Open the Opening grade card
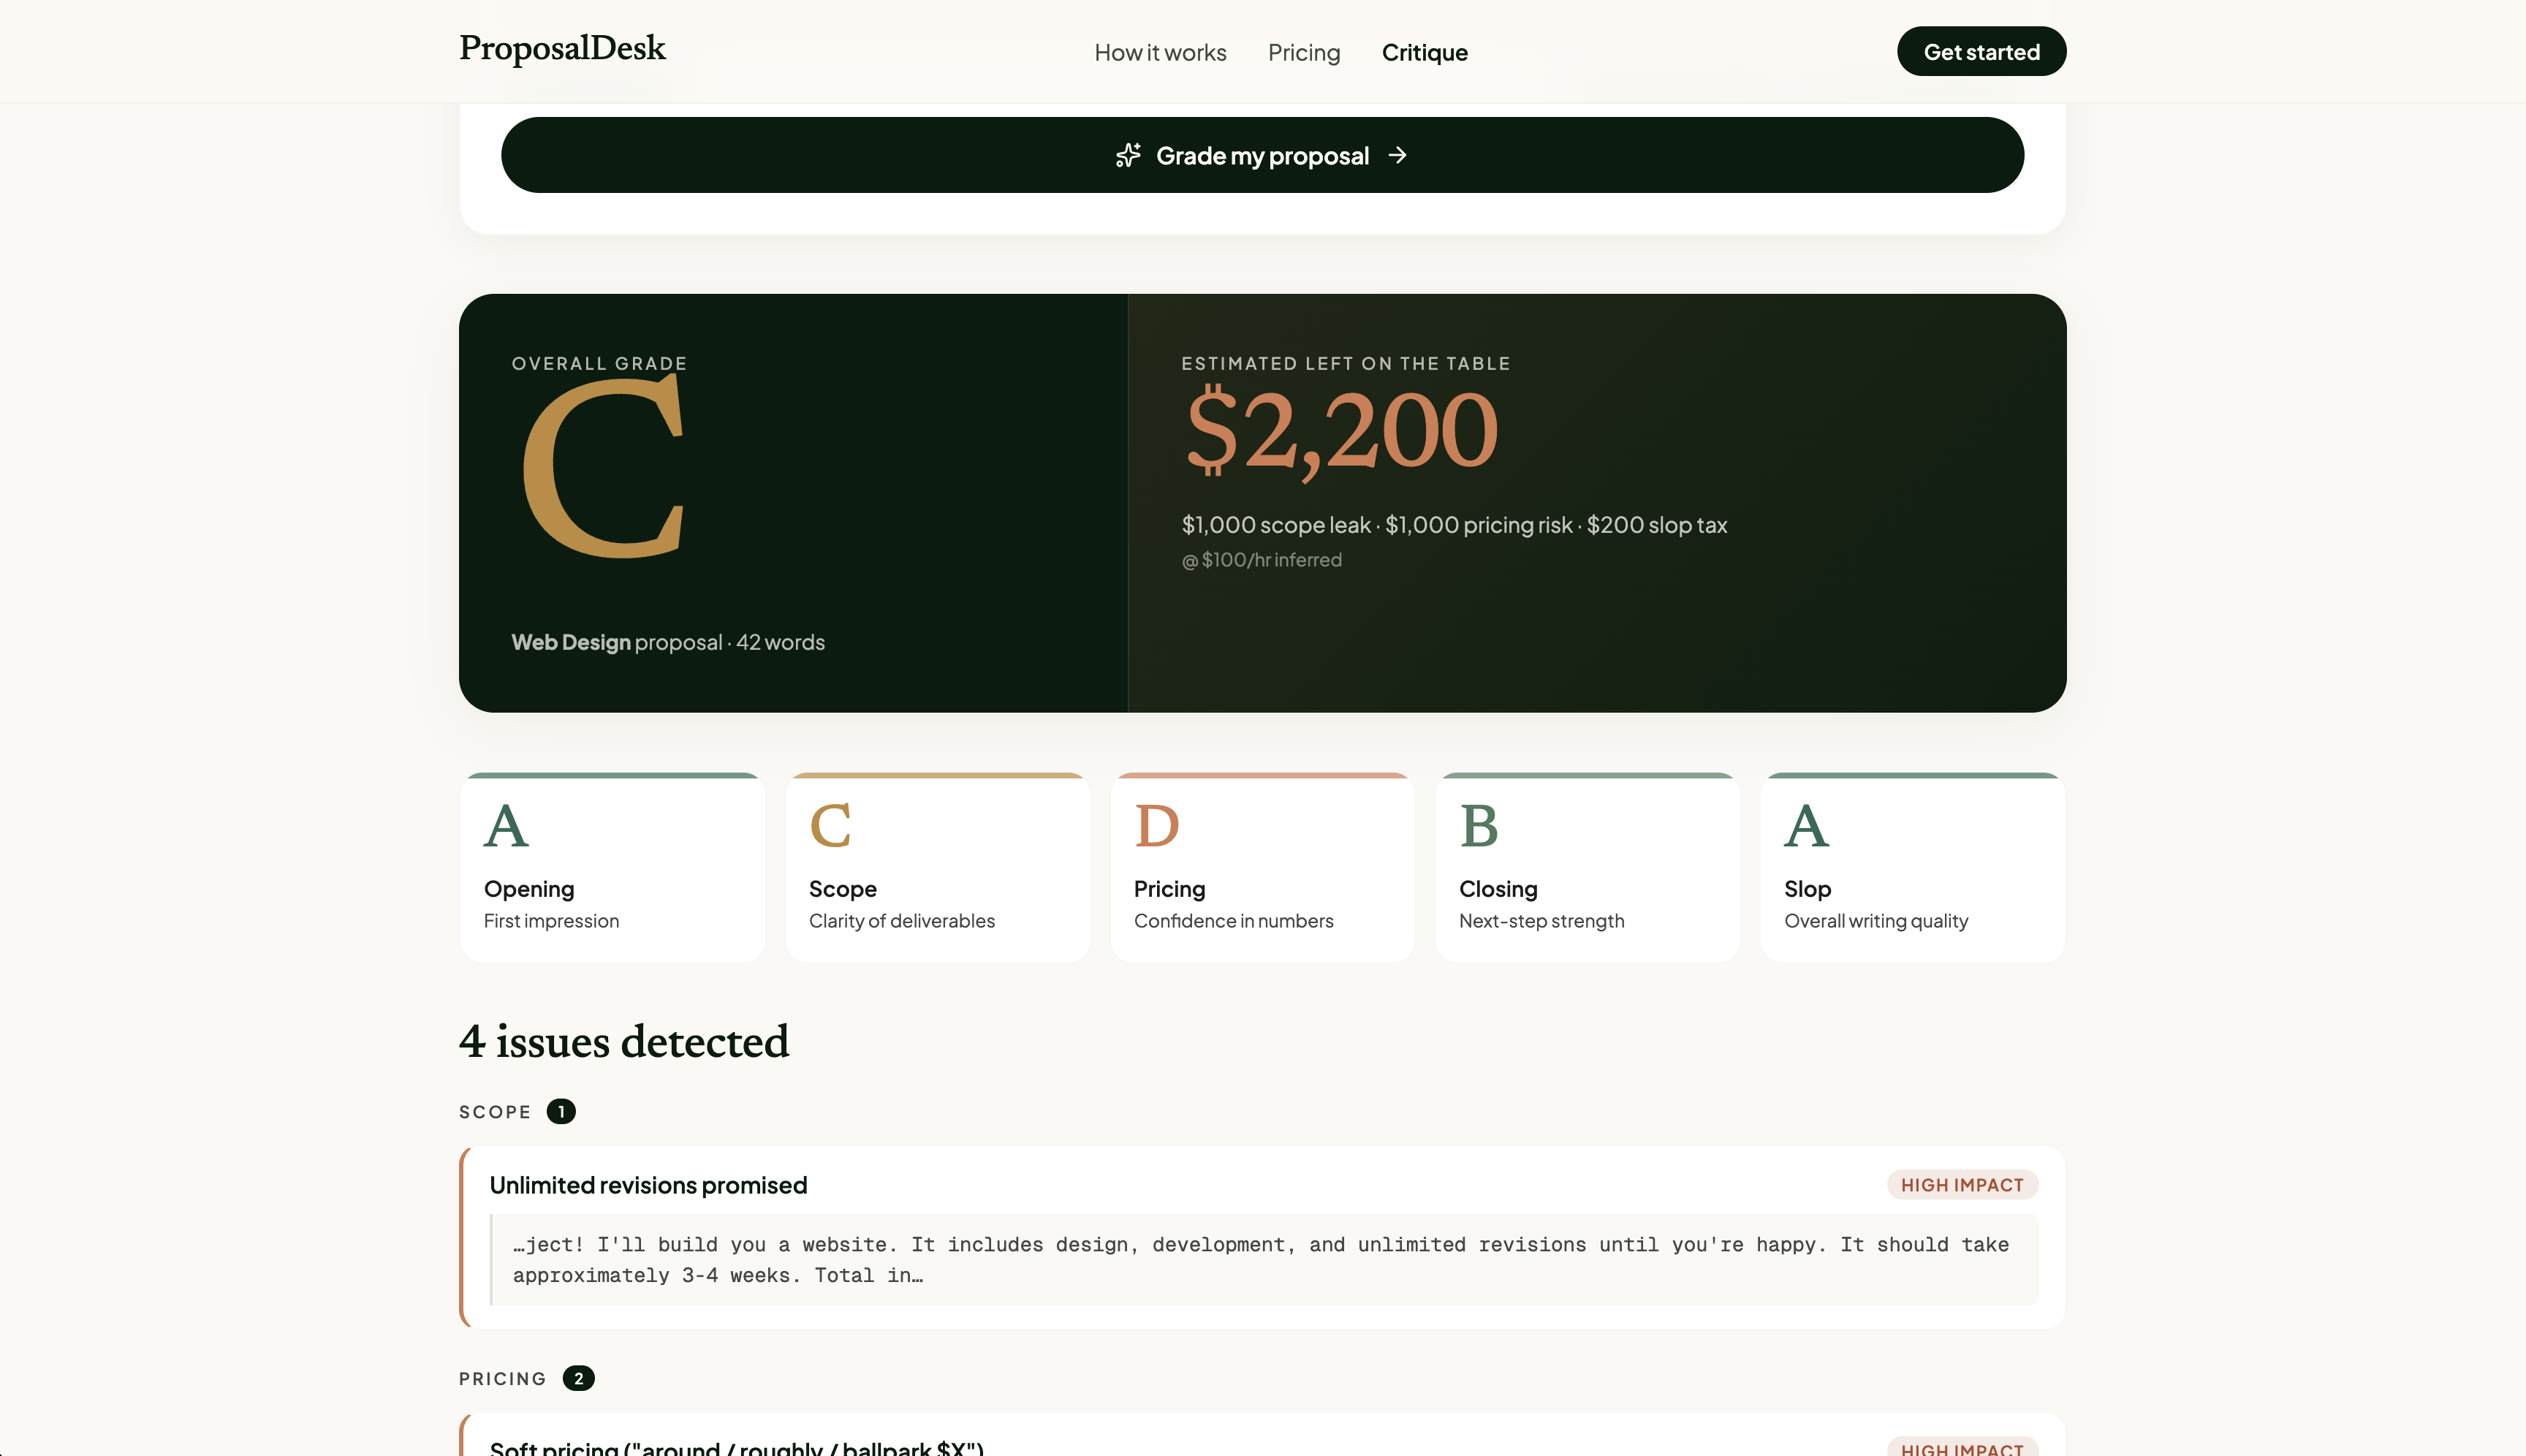The height and width of the screenshot is (1456, 2526). pyautogui.click(x=612, y=867)
